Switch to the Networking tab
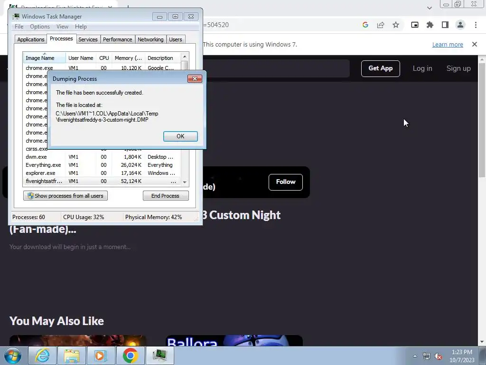 click(x=150, y=39)
